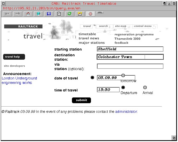Open the search tab in site navigation
Image resolution: width=178 pixels, height=142 pixels.
104,26
